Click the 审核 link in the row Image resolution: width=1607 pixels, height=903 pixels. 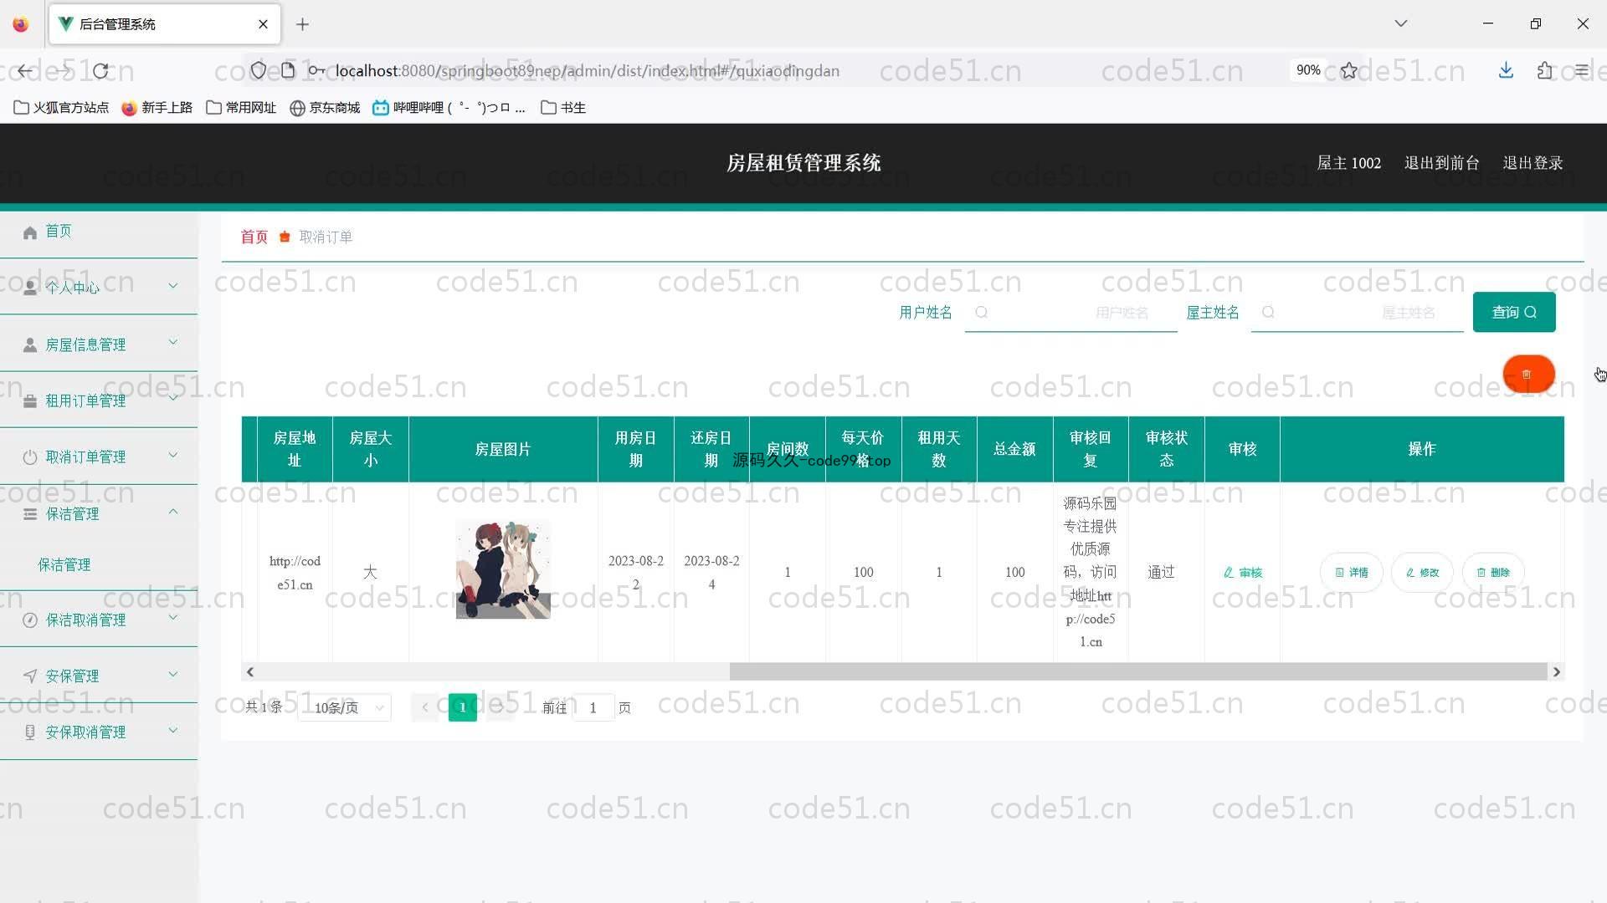point(1243,573)
